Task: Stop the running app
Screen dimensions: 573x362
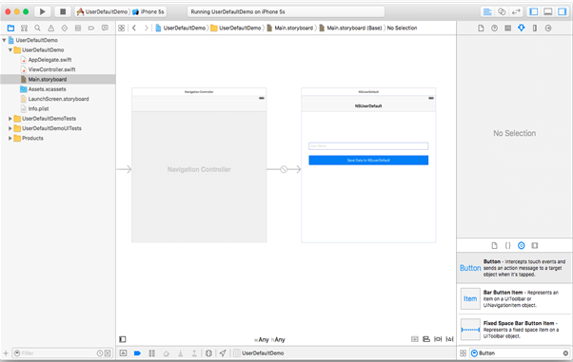Action: click(63, 11)
